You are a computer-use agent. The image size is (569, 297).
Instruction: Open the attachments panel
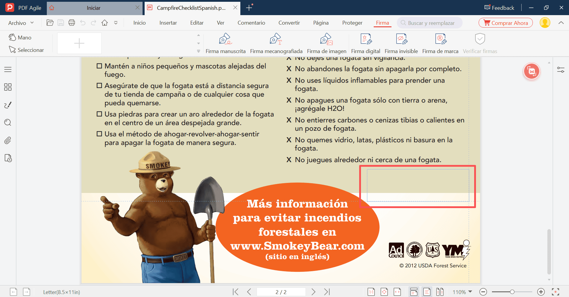[8, 140]
